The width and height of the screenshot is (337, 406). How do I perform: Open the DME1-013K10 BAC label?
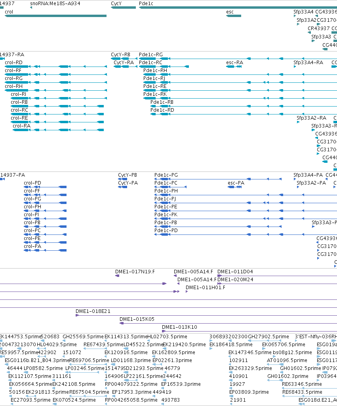180,327
